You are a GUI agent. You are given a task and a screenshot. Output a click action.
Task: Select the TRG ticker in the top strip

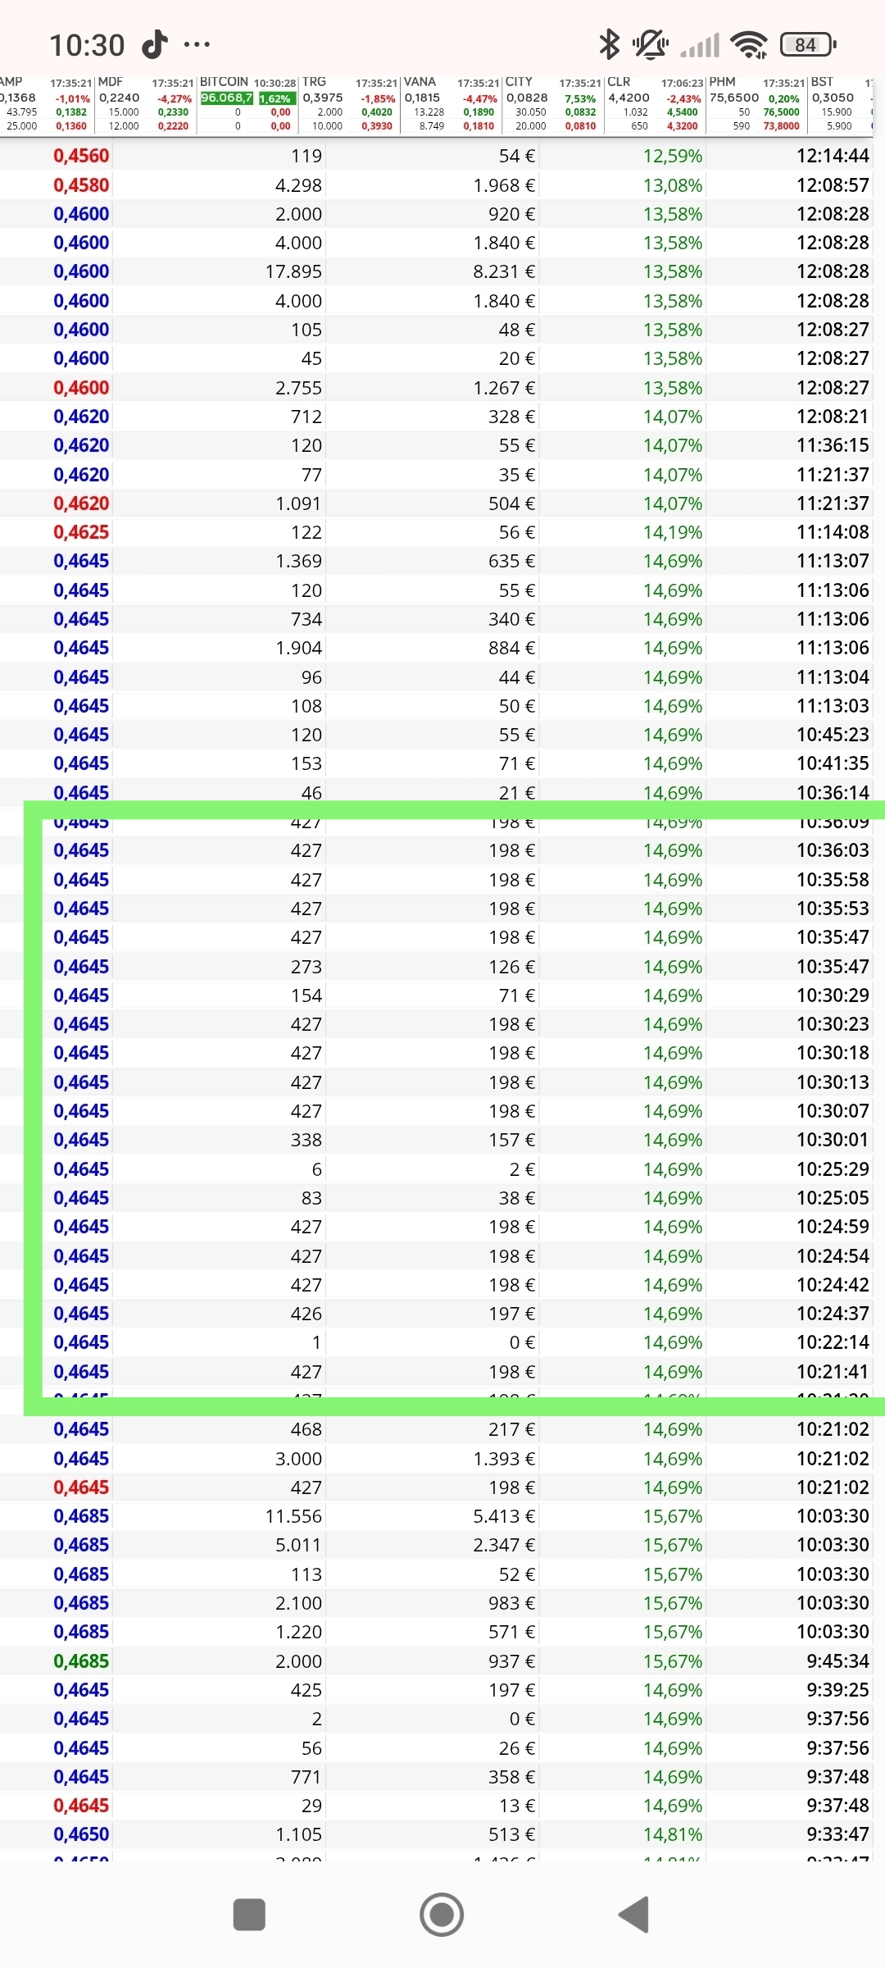coord(349,104)
